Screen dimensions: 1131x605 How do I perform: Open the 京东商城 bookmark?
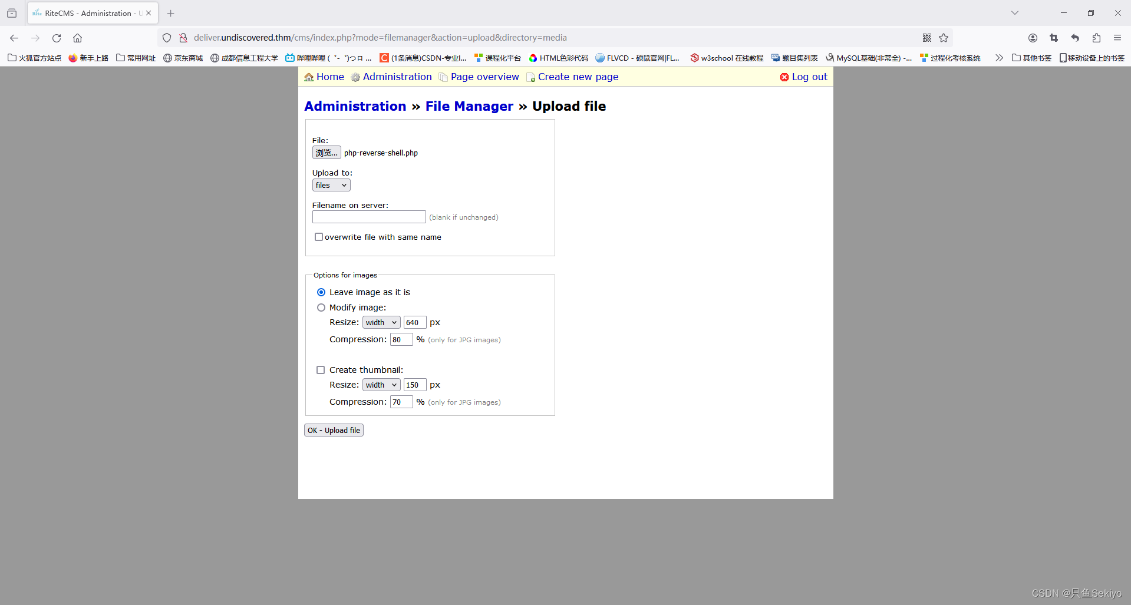click(183, 58)
